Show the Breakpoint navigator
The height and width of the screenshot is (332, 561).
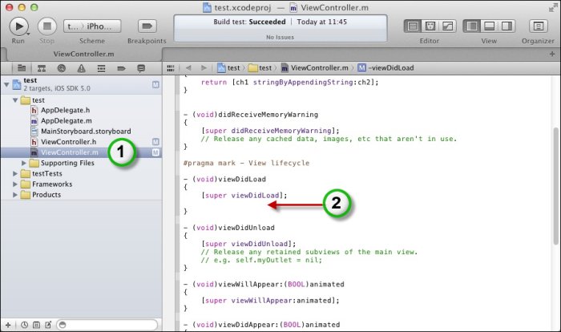[x=121, y=68]
